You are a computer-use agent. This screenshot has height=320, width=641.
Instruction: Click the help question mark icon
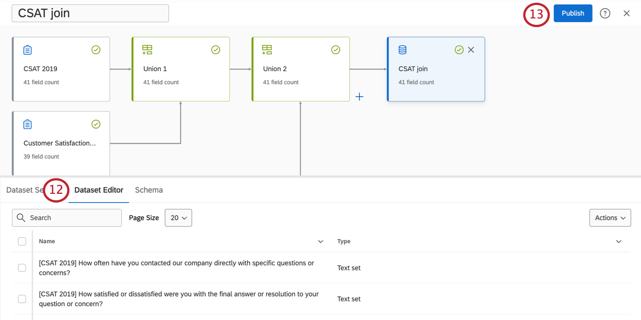click(x=605, y=14)
